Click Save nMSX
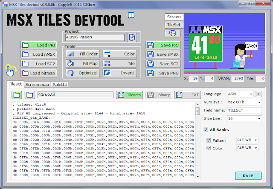273x189 pixels. 163,54
